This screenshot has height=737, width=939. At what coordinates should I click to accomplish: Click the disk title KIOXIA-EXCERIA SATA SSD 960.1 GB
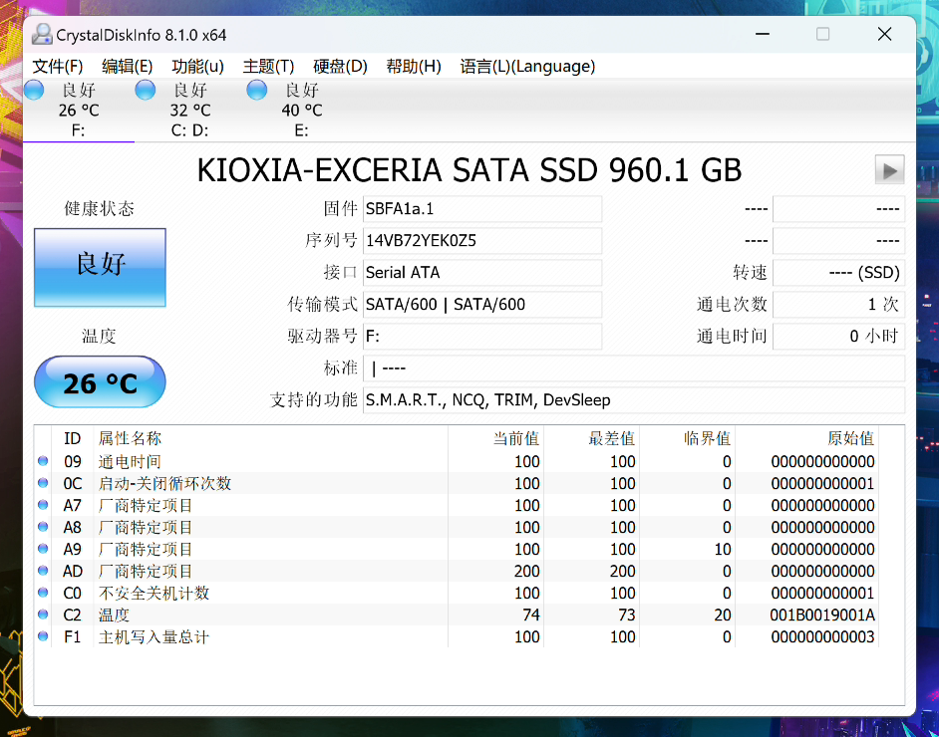pyautogui.click(x=469, y=170)
